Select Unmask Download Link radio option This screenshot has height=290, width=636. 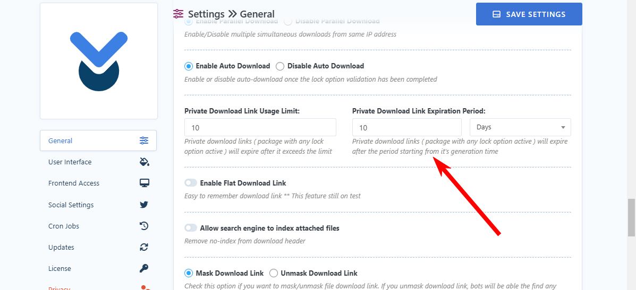(x=274, y=273)
